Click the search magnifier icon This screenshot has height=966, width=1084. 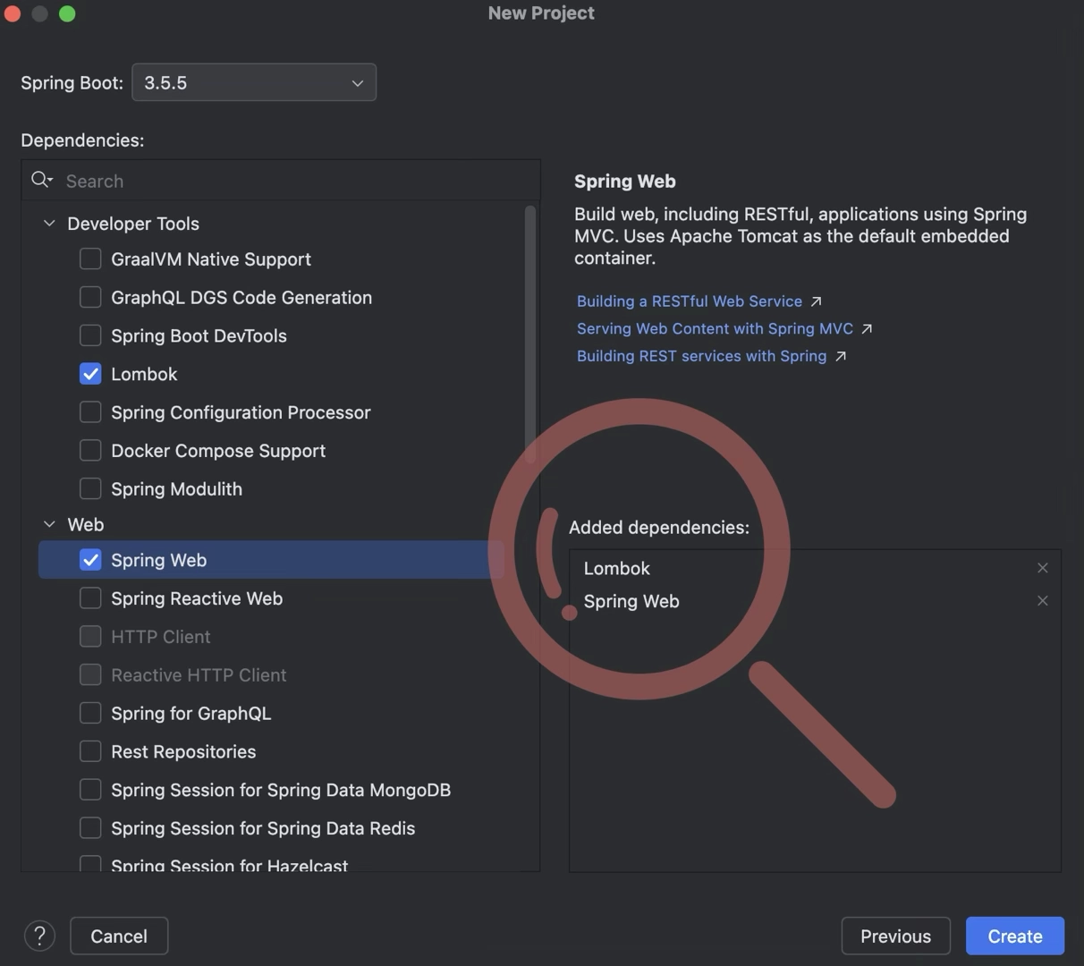[x=41, y=180]
